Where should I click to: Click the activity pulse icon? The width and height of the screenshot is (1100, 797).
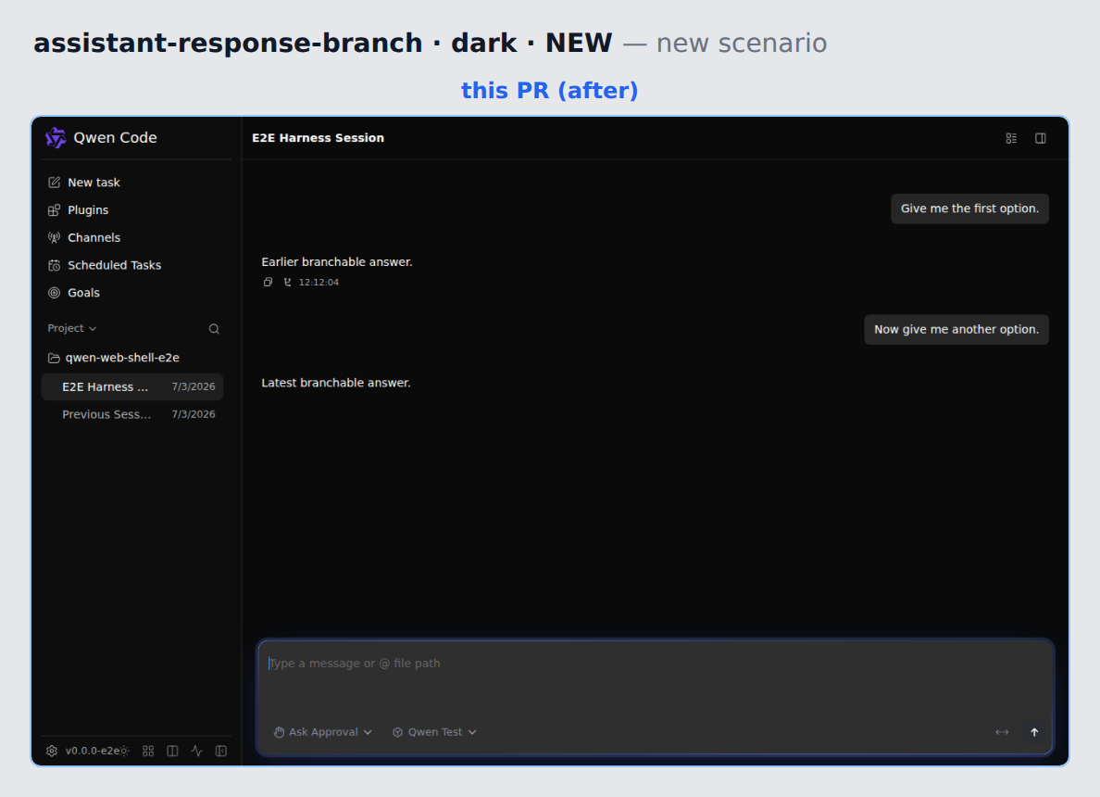[x=197, y=751]
